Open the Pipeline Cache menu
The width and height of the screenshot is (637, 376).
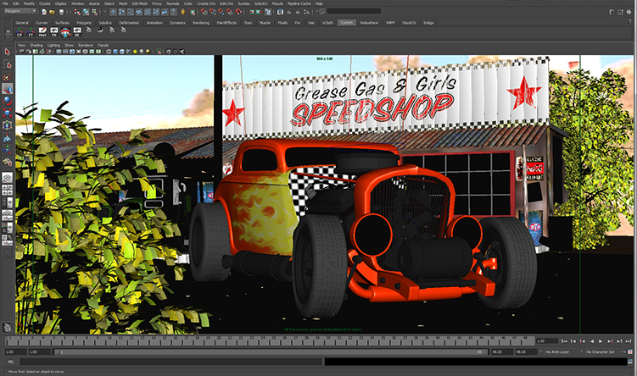click(299, 3)
